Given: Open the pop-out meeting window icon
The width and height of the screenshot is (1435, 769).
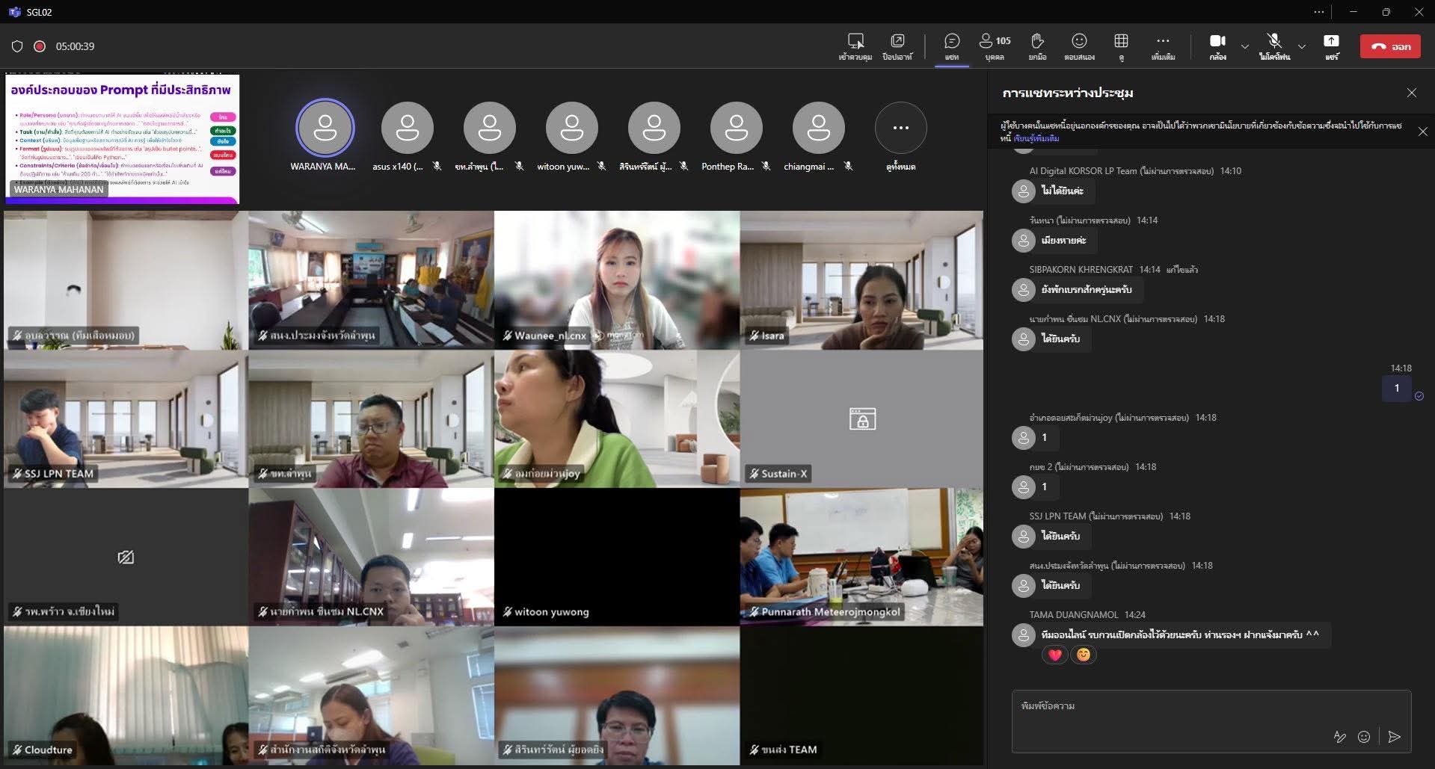Looking at the screenshot, I should pyautogui.click(x=897, y=46).
